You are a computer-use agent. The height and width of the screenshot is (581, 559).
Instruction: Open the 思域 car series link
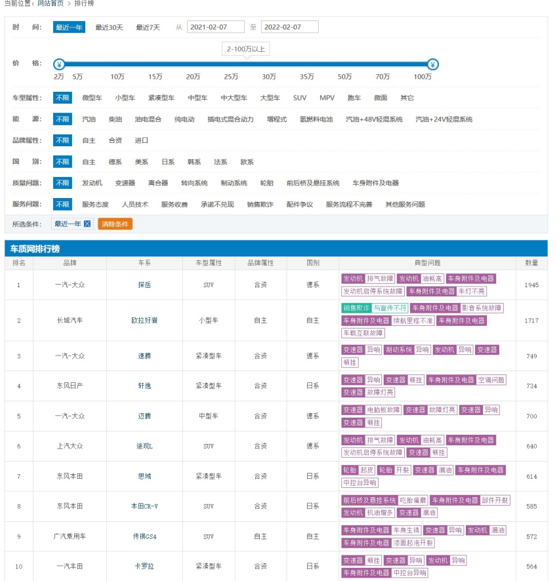[x=144, y=476]
